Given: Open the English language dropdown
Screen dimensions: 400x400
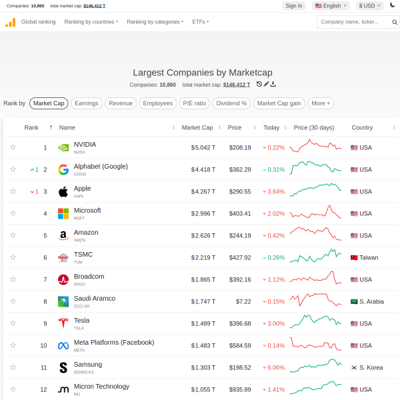Looking at the screenshot, I should pos(331,5).
